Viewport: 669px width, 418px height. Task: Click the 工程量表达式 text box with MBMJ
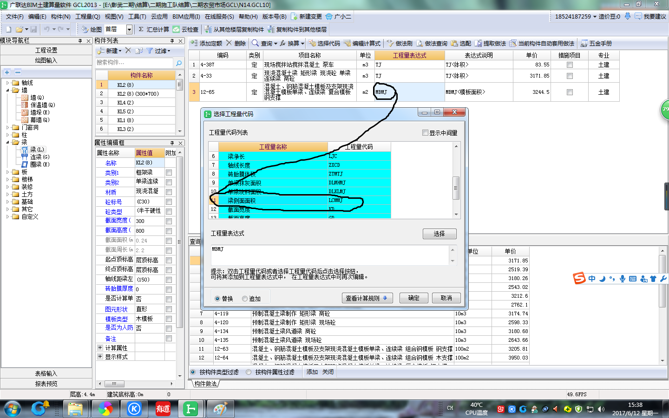[330, 255]
